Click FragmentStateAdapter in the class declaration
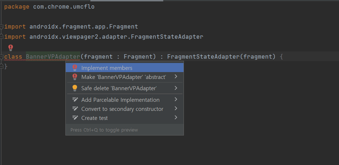339x165 pixels. click(204, 57)
